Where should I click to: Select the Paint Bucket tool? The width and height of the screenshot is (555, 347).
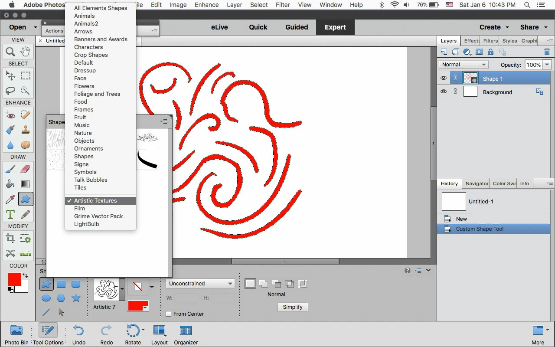(x=10, y=184)
